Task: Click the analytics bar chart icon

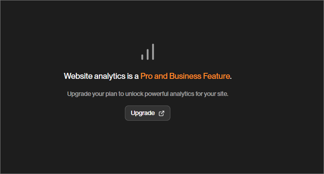Action: pos(148,52)
